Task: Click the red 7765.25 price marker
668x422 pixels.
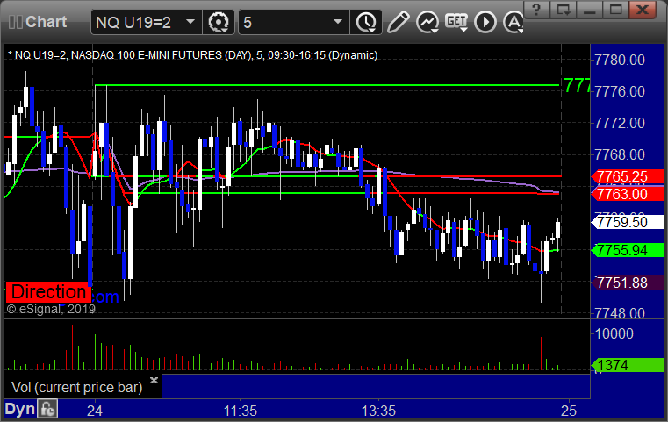Action: coord(628,176)
